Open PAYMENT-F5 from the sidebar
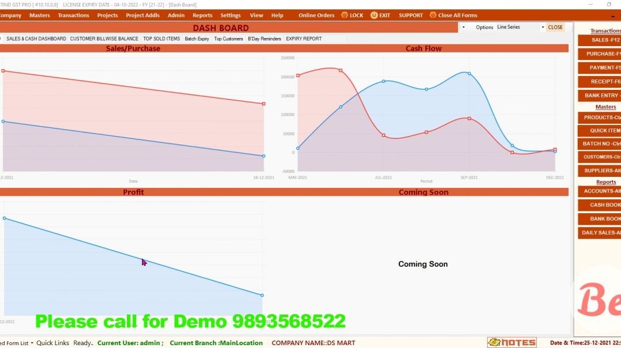Image resolution: width=621 pixels, height=348 pixels. click(x=599, y=67)
